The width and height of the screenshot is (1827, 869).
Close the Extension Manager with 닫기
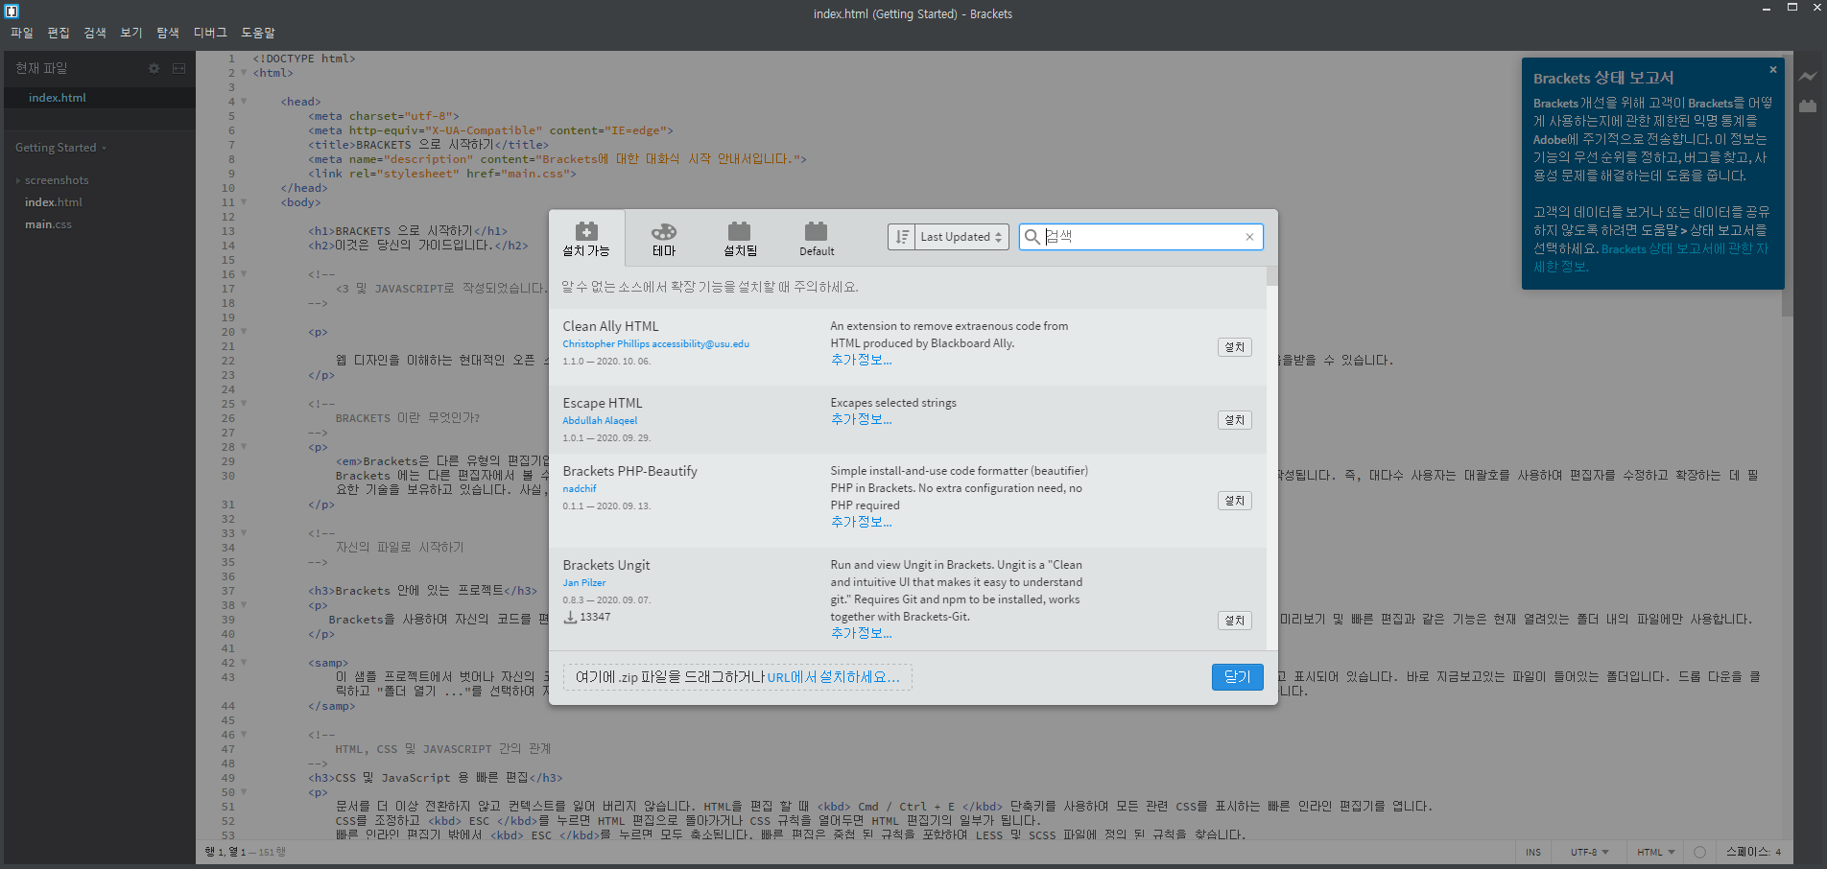click(x=1237, y=677)
